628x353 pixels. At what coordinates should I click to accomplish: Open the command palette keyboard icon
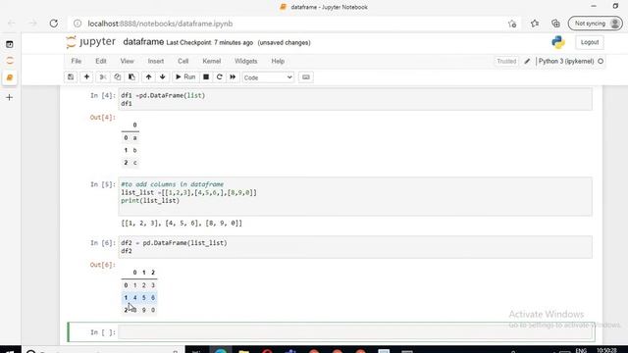pos(306,76)
